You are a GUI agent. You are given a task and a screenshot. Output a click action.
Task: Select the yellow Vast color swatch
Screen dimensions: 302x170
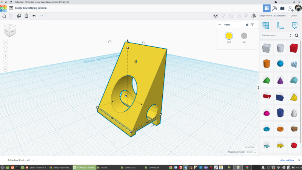(229, 36)
